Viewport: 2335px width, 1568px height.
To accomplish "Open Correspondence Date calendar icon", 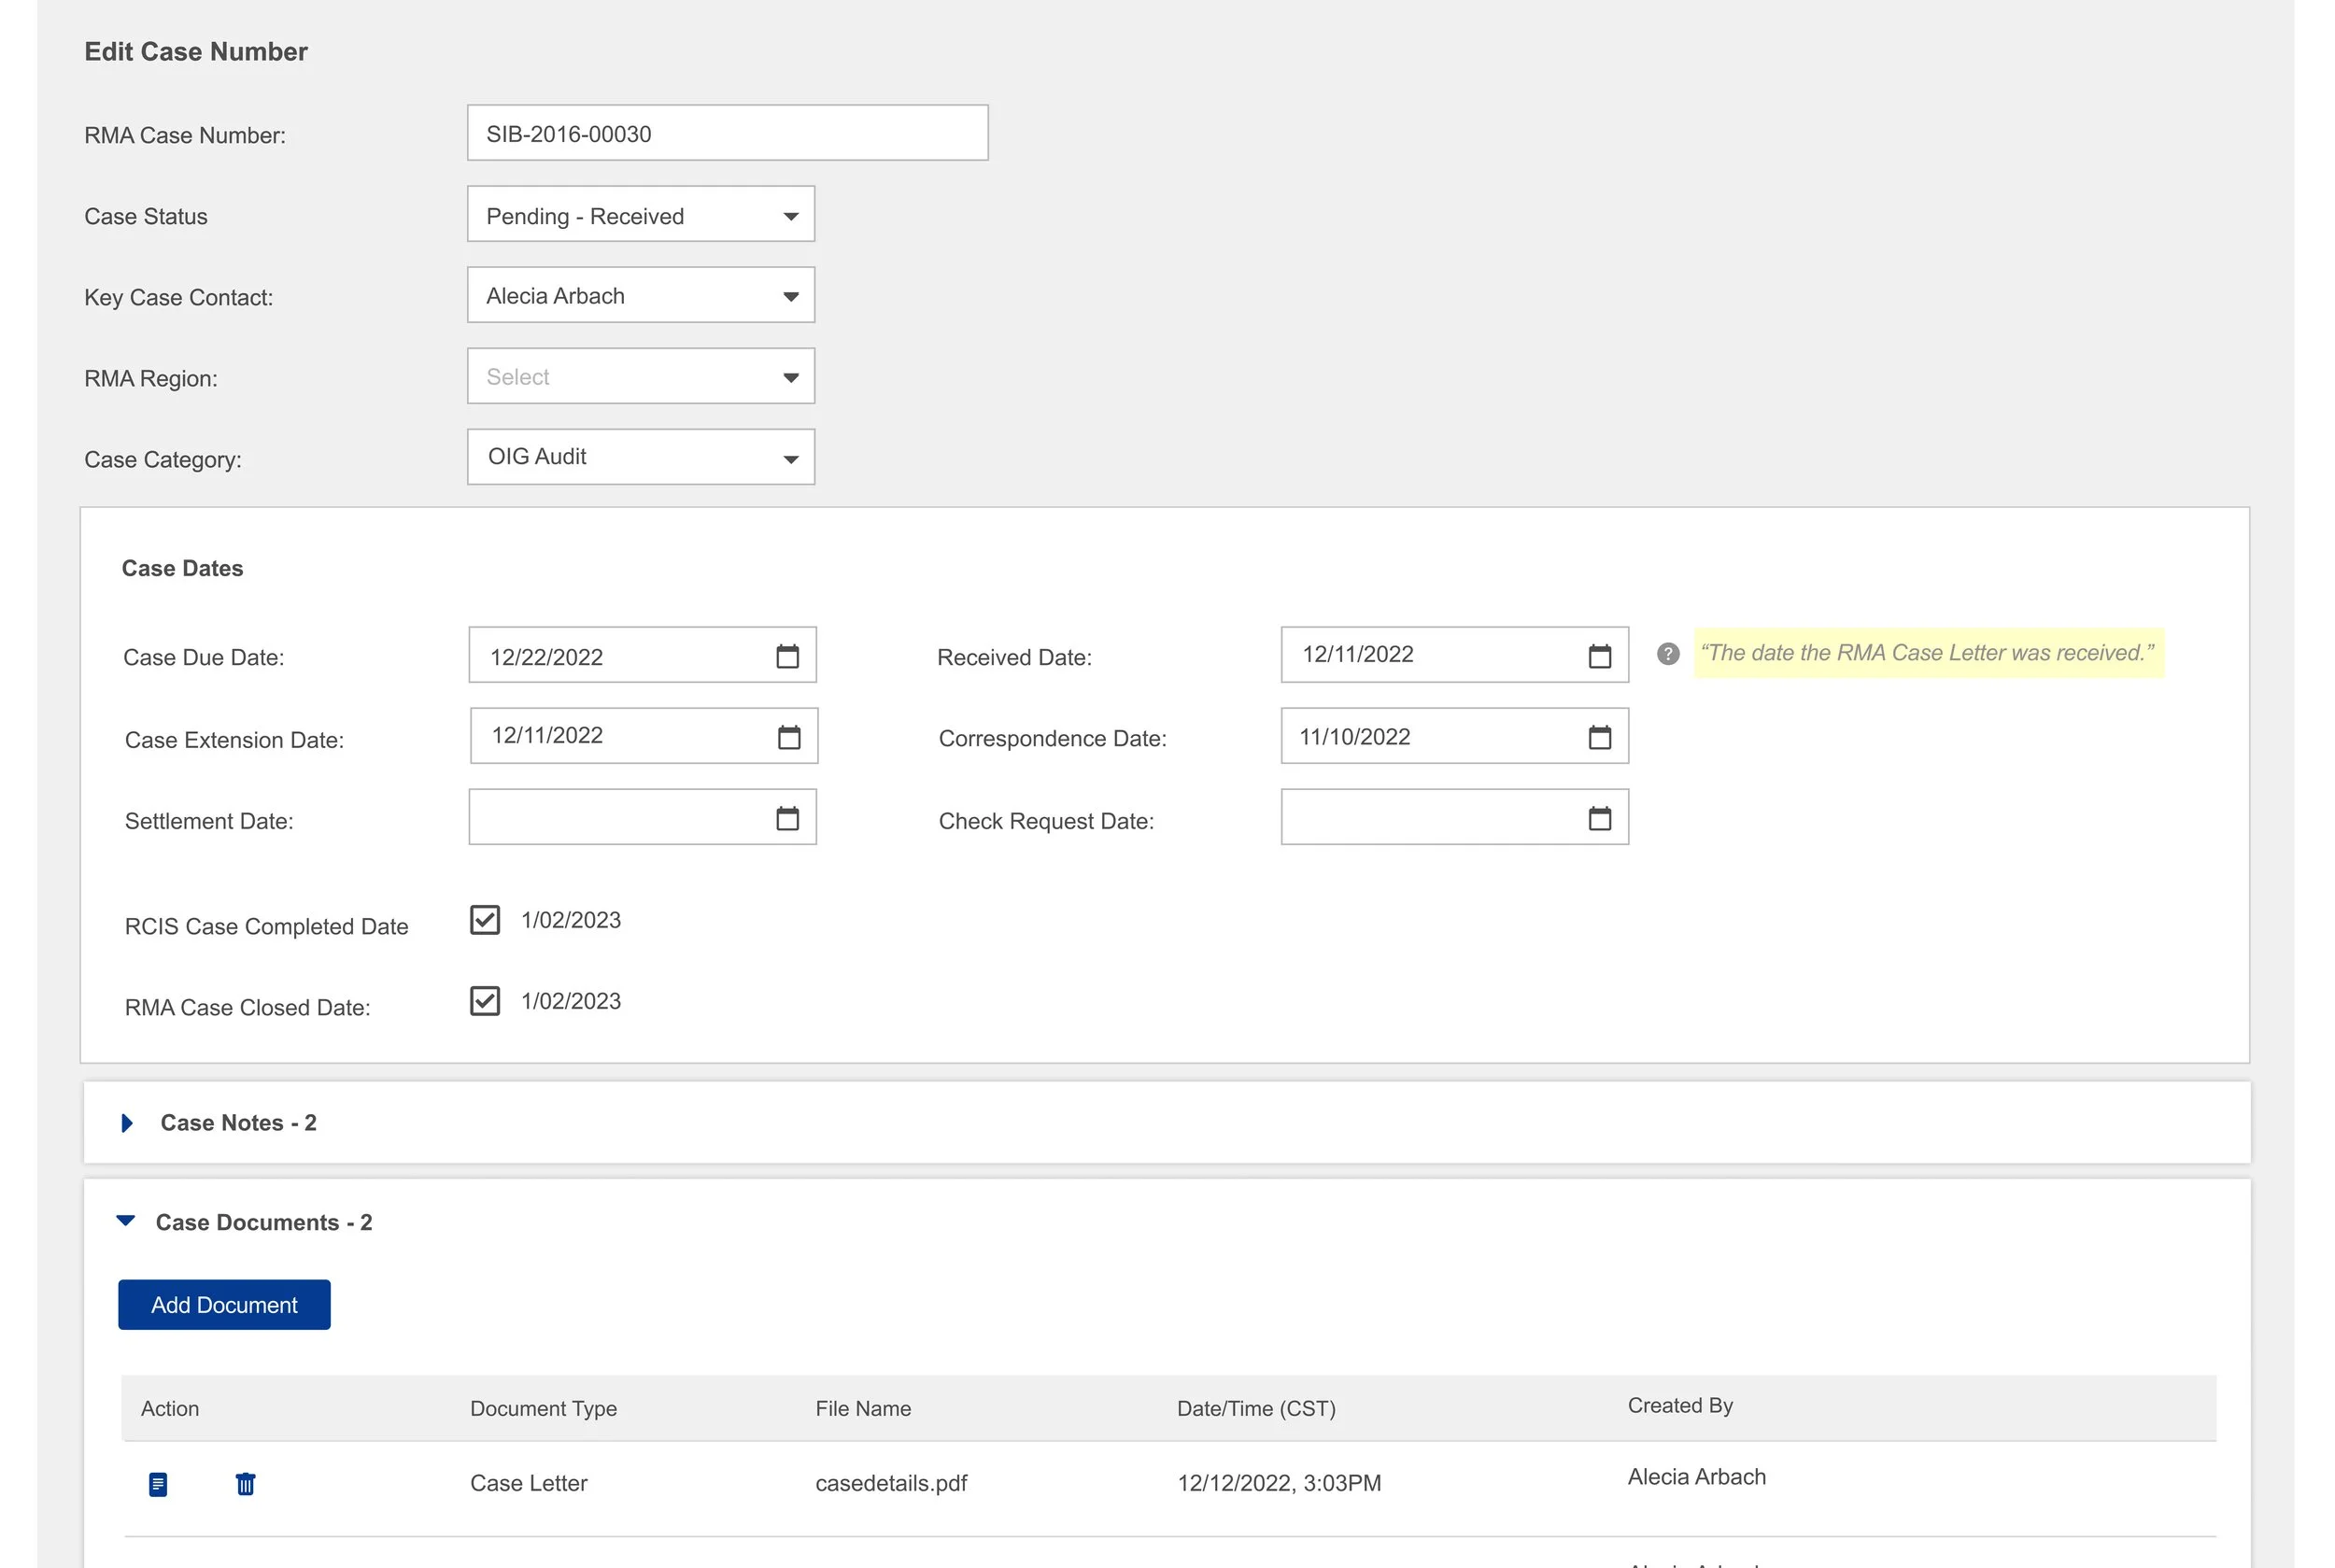I will (1599, 737).
